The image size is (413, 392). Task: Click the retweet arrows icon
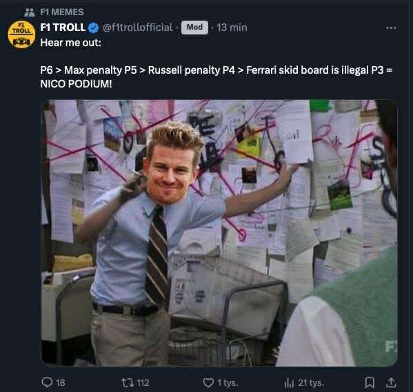pos(128,382)
